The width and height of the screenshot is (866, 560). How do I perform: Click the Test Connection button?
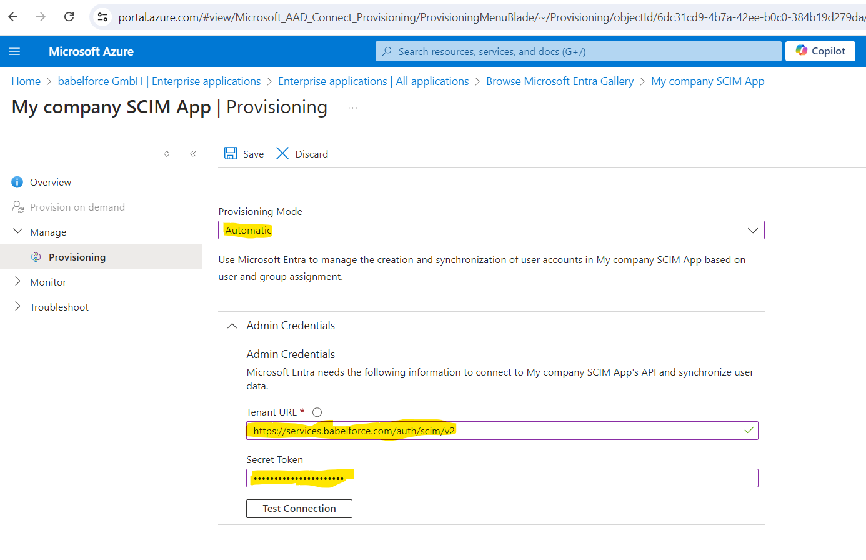pyautogui.click(x=299, y=509)
